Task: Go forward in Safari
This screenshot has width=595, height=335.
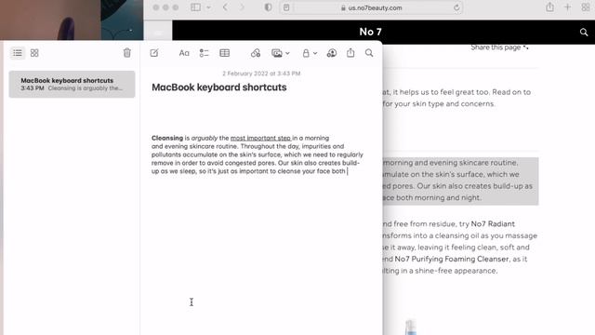Action: point(242,7)
